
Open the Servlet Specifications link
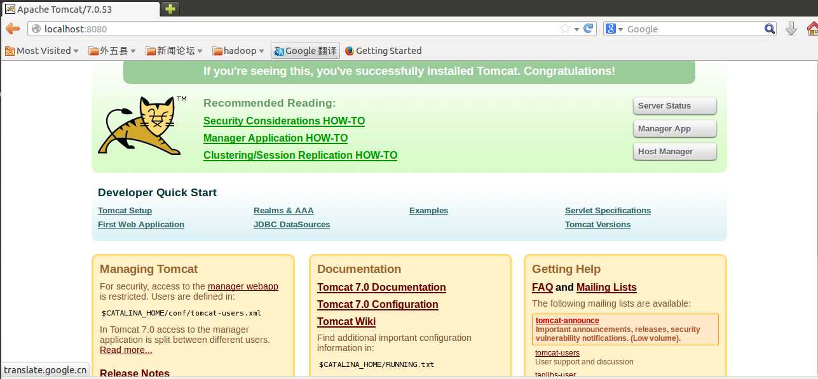pos(608,211)
